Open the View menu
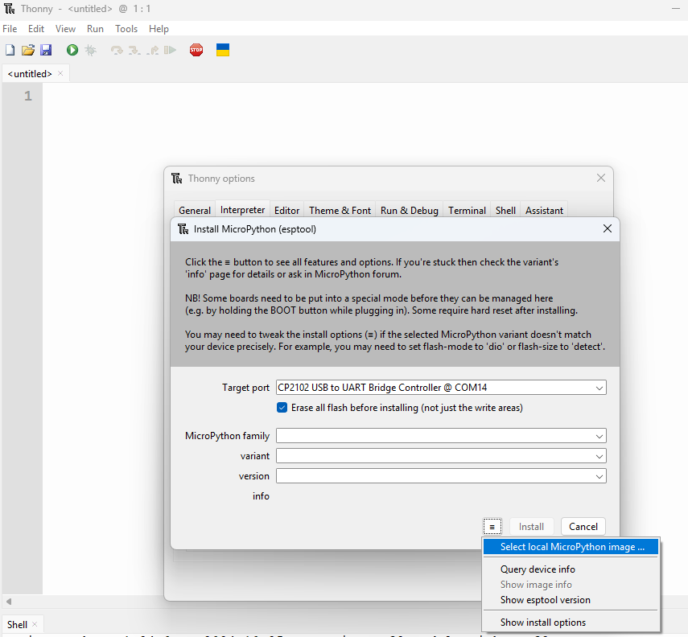Screen dimensions: 688x637 pyautogui.click(x=65, y=29)
